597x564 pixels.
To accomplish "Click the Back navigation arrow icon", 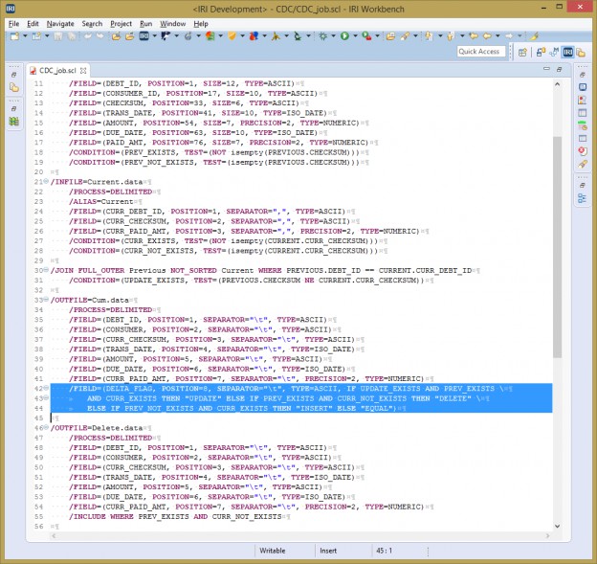I will pyautogui.click(x=487, y=36).
